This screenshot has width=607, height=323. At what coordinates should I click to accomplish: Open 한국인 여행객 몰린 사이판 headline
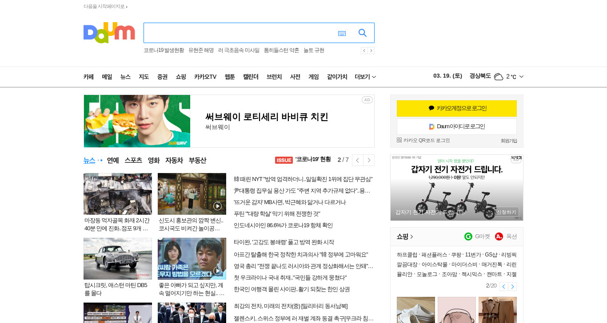[292, 289]
